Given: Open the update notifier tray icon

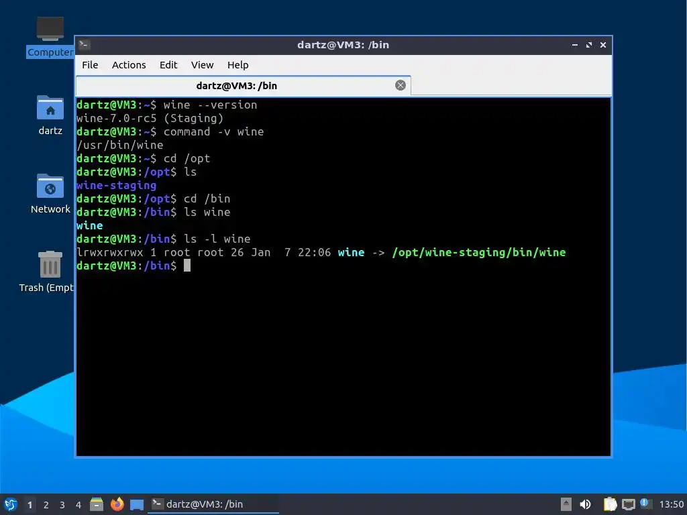Looking at the screenshot, I should coord(645,504).
